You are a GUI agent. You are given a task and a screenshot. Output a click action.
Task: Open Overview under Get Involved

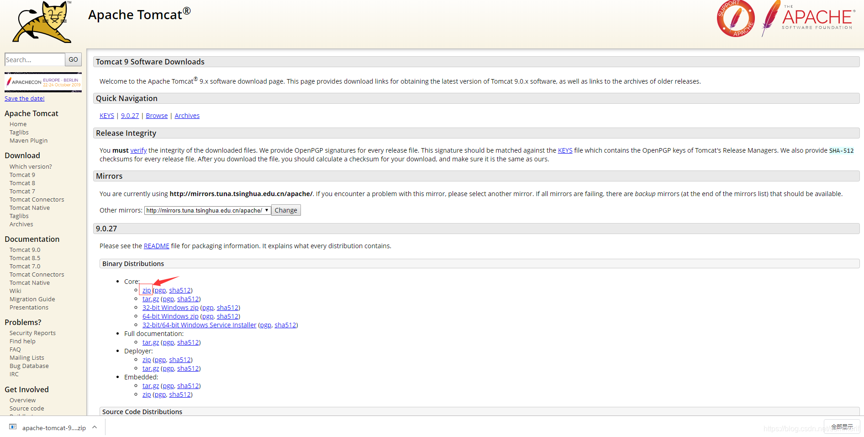[22, 400]
